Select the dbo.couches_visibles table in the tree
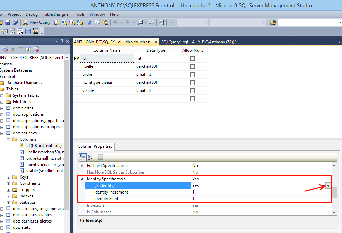342x233 pixels. pos(32,215)
